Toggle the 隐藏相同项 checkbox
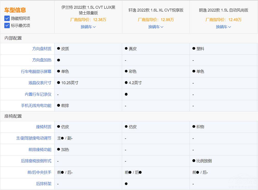This screenshot has width=258, height=190. [x=7, y=19]
